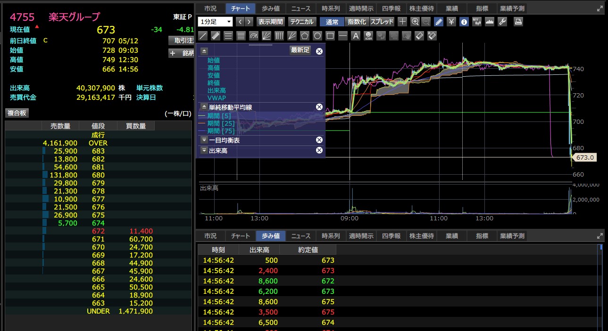
Task: Click the 複合板 button
Action: pyautogui.click(x=17, y=113)
